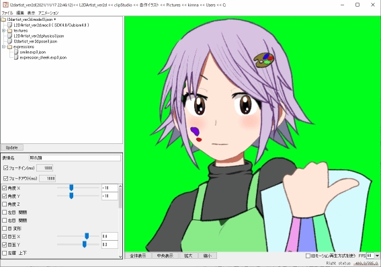Select l2dartist_ver2d.pose3.json in the tree
This screenshot has height=267, width=381.
point(36,41)
